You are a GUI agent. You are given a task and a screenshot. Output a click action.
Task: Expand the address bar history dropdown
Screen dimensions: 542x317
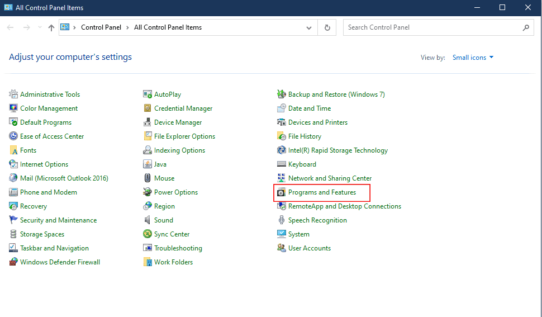point(309,27)
